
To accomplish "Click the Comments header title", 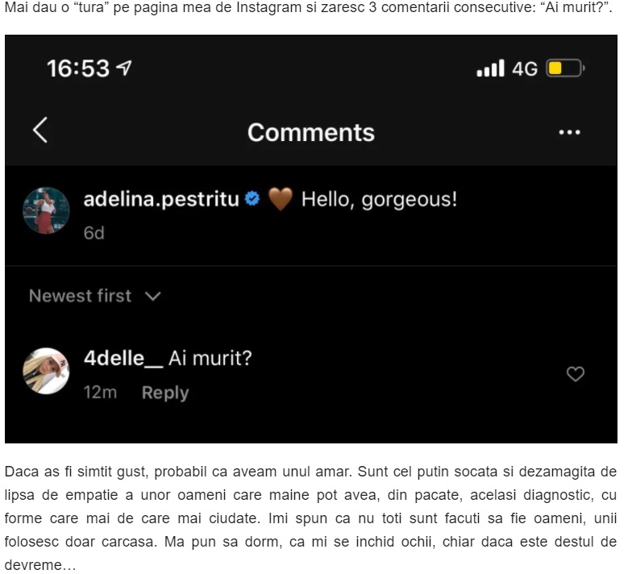I will tap(310, 132).
